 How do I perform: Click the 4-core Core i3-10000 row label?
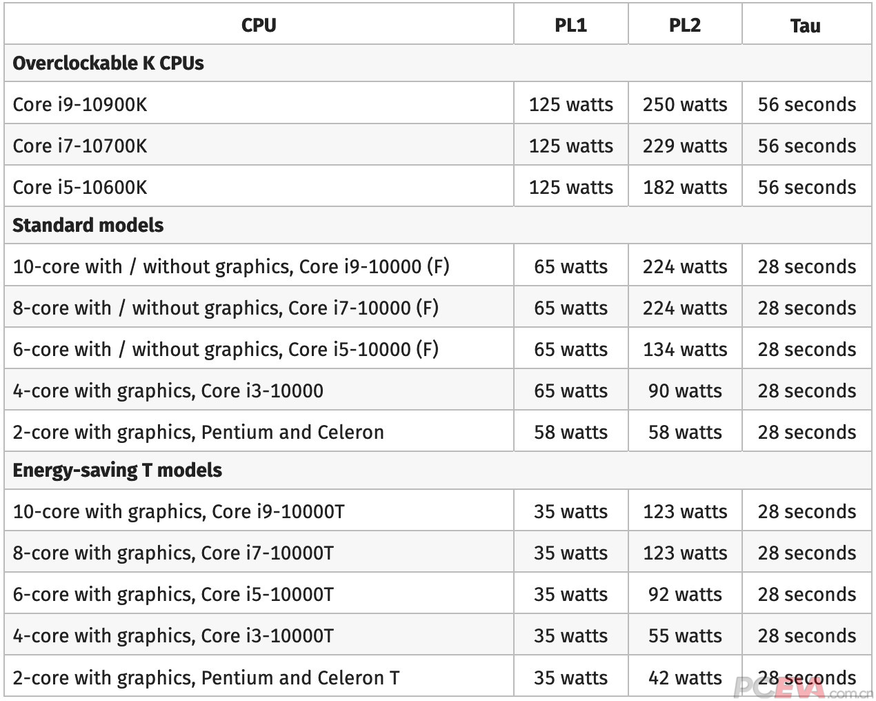pos(168,391)
